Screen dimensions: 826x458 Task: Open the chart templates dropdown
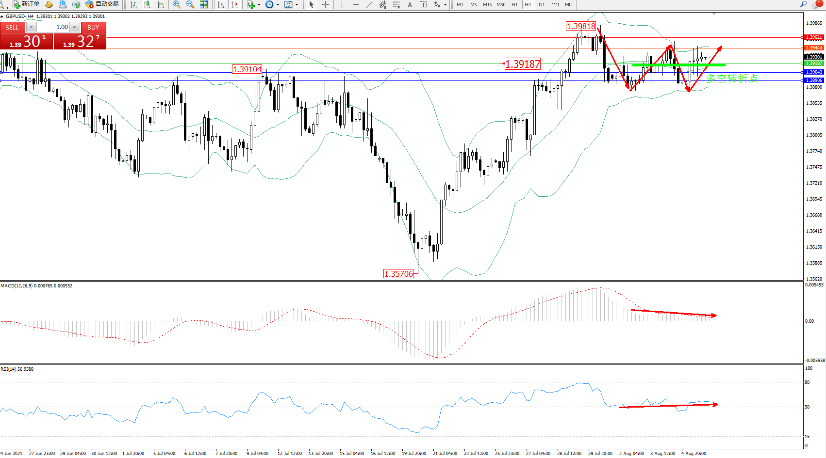coord(297,4)
